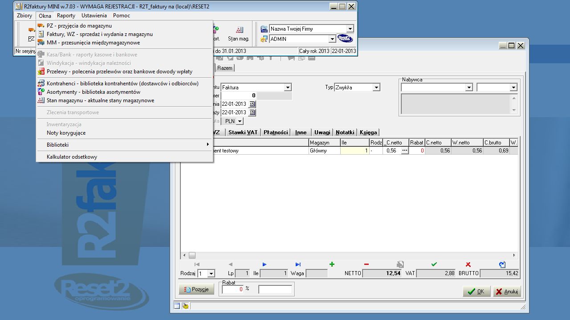Open Asortymenty - biblioteka asortymentów

point(124,92)
